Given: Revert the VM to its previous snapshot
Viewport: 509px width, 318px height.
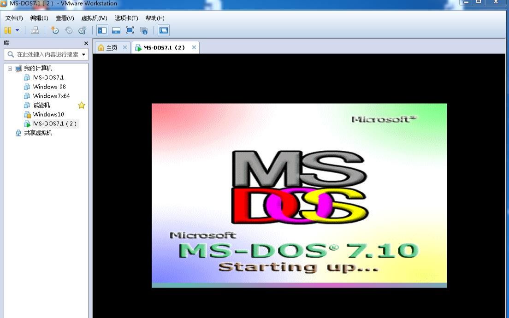Looking at the screenshot, I should 68,30.
